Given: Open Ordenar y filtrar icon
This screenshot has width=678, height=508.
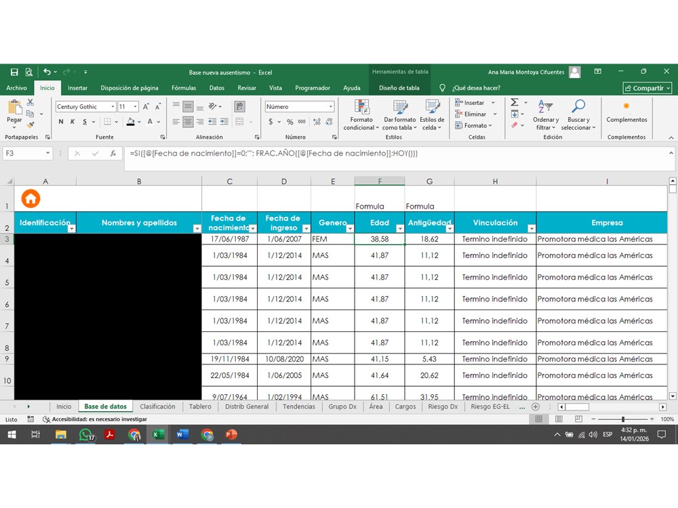Looking at the screenshot, I should (x=545, y=106).
